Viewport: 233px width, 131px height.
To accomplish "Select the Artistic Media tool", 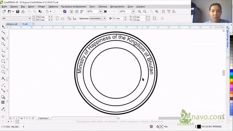I will 3,56.
